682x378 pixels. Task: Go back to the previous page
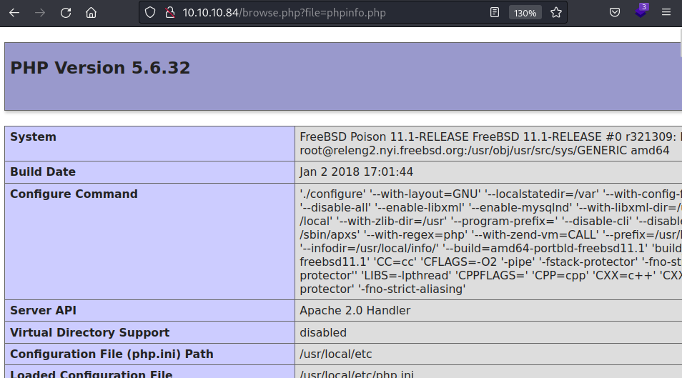point(14,13)
